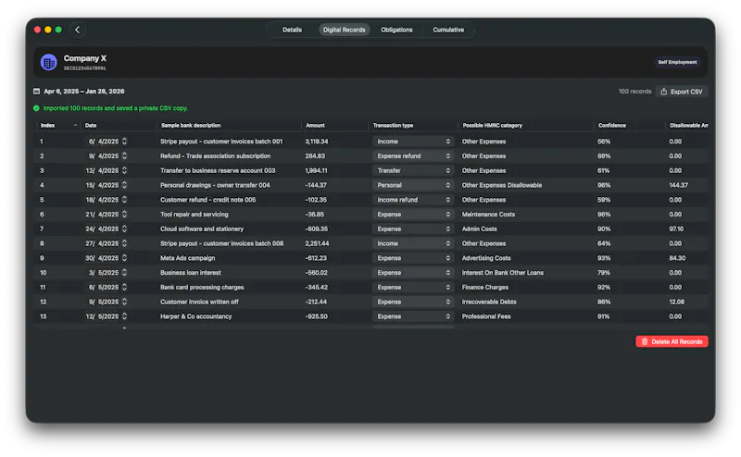Click the Index column sort arrow
Viewport: 741px width, 457px height.
[75, 125]
